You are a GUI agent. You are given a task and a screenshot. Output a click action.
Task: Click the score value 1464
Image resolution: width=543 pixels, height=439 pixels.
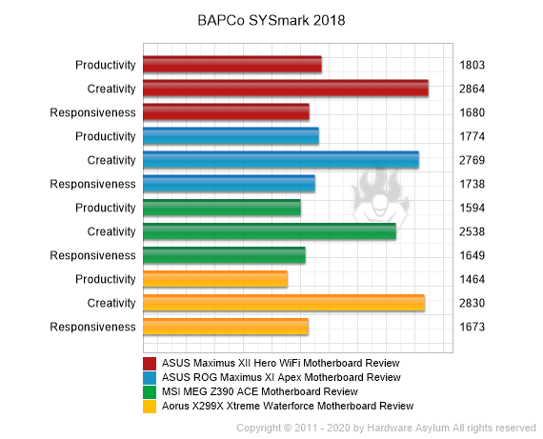click(x=472, y=279)
